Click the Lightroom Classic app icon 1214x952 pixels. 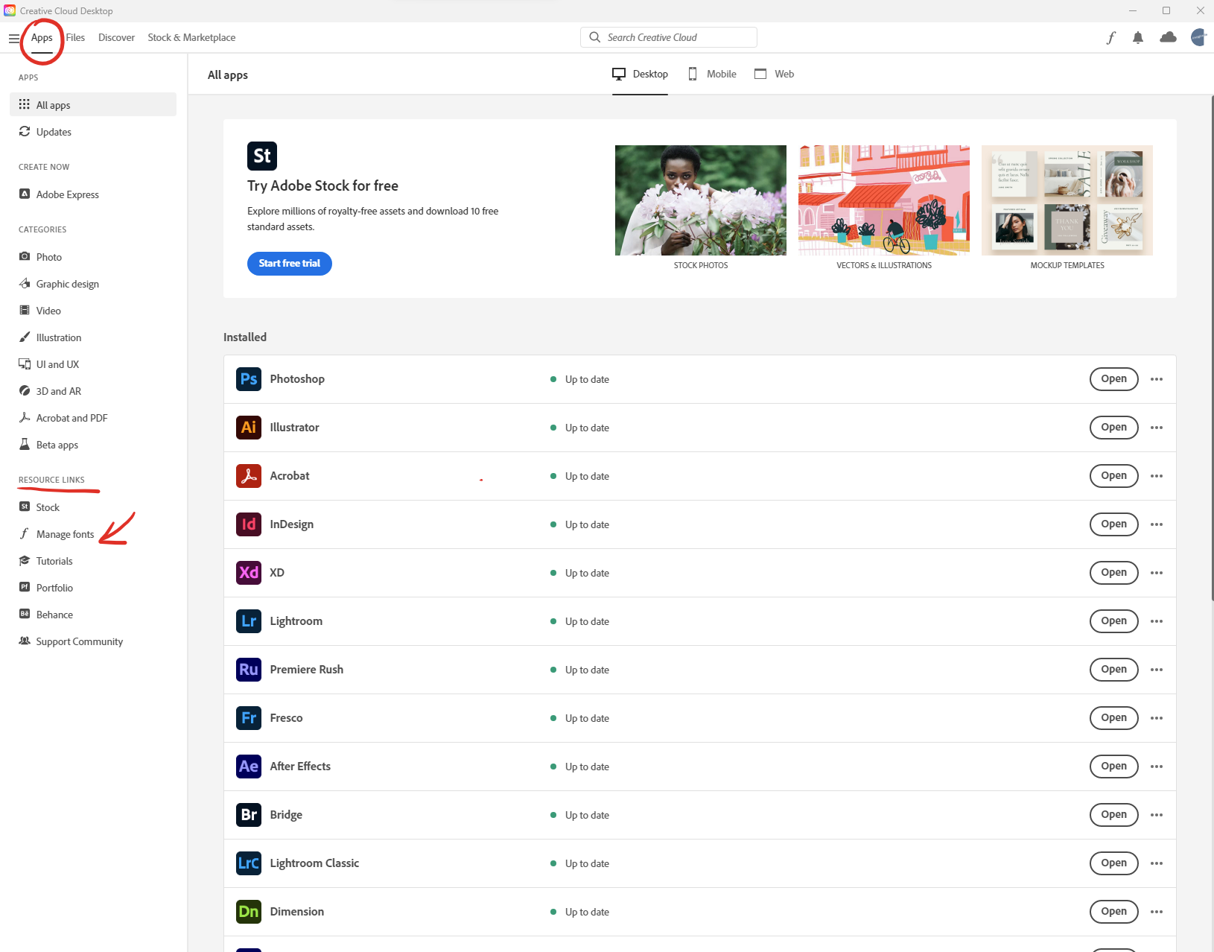point(249,863)
